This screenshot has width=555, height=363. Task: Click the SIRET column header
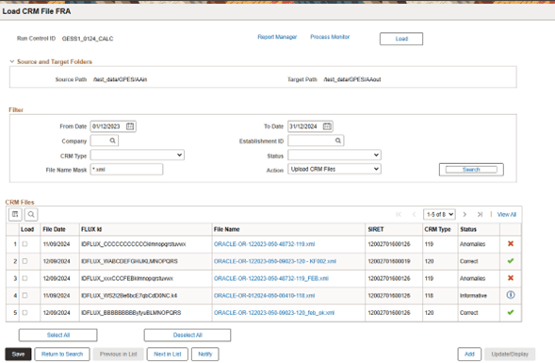click(x=376, y=229)
